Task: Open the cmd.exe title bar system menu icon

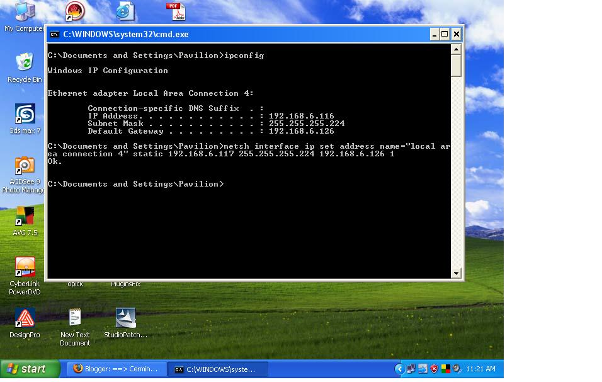Action: click(55, 34)
